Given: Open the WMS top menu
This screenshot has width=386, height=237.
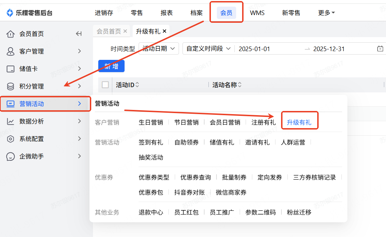Looking at the screenshot, I should tap(257, 13).
